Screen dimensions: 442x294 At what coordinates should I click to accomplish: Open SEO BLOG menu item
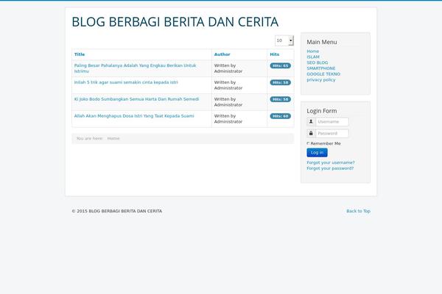[317, 62]
